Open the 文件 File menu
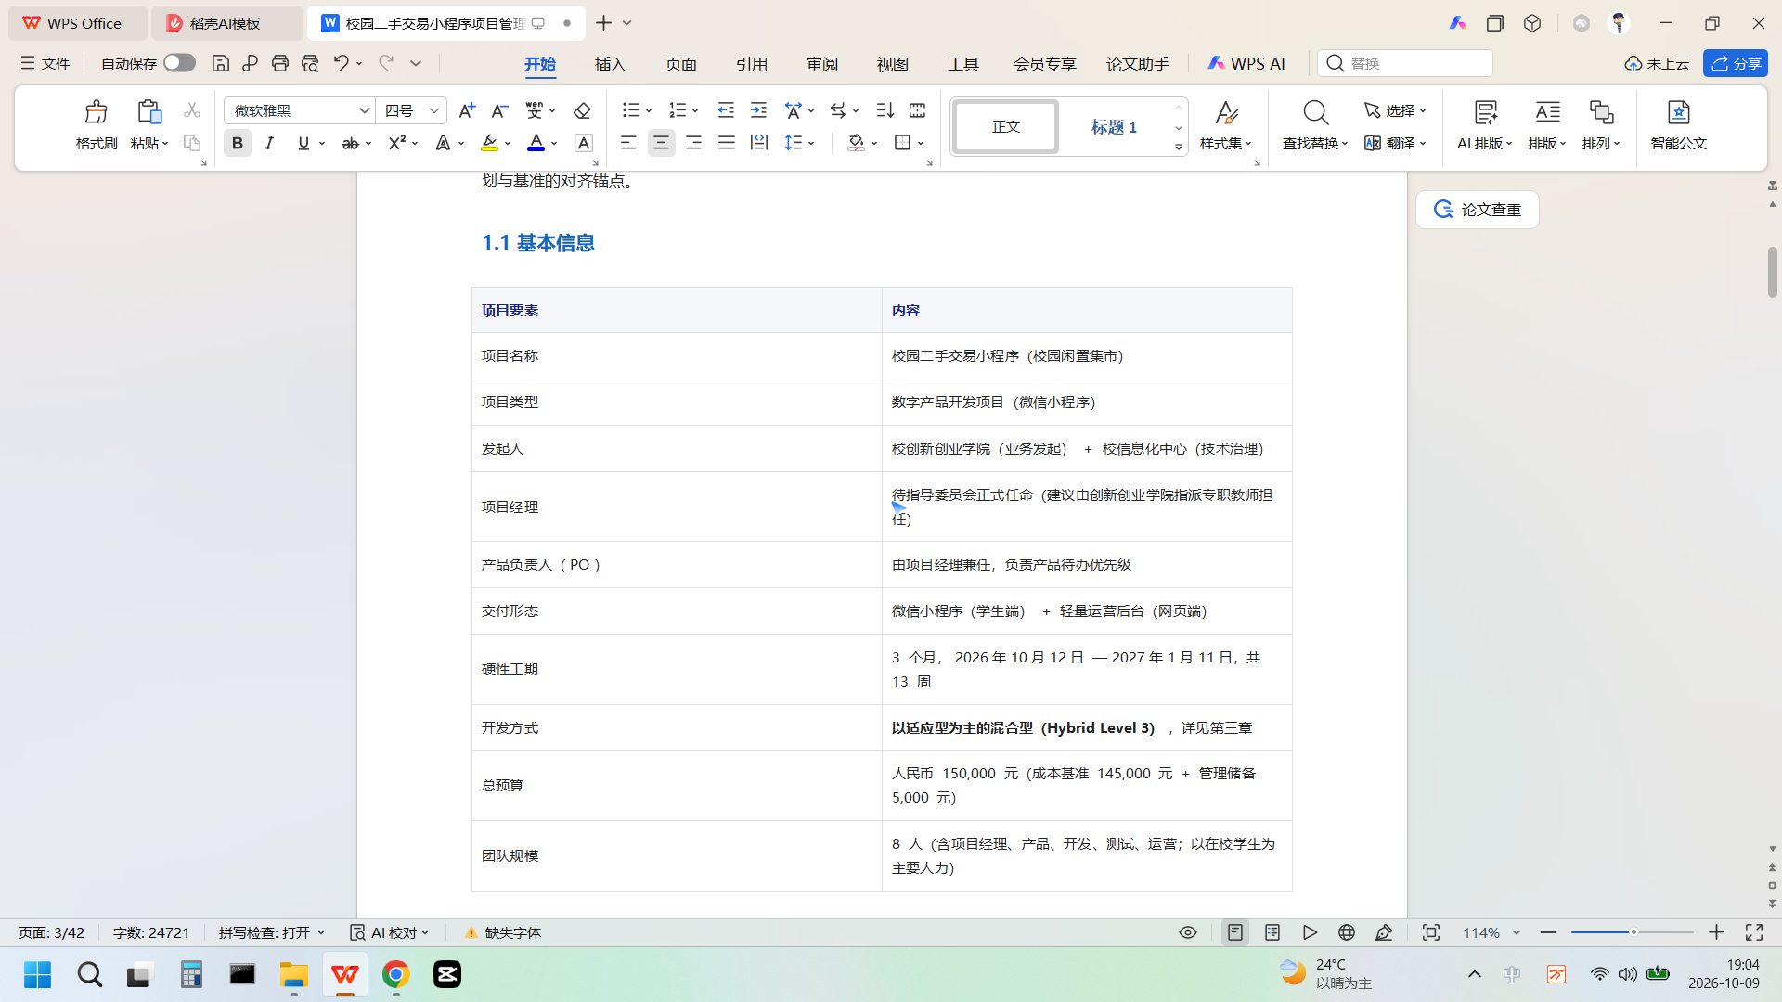 point(45,63)
